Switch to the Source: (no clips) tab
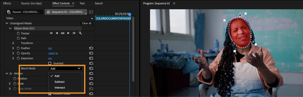This screenshot has width=303, height=97. (x=32, y=3)
